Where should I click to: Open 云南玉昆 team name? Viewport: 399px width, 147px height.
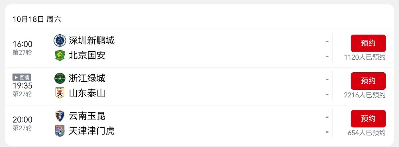click(x=87, y=116)
